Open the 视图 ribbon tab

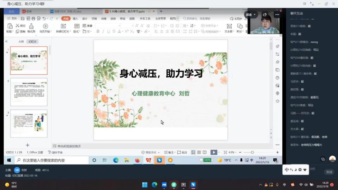pos(132,19)
